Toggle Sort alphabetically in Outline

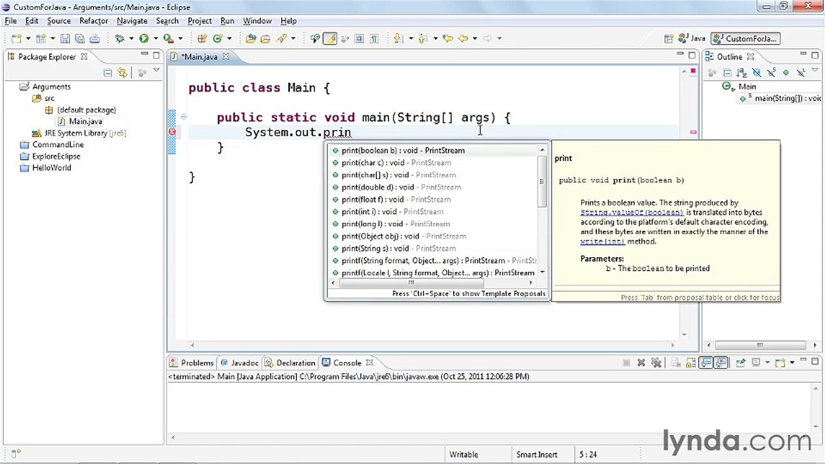click(x=742, y=72)
